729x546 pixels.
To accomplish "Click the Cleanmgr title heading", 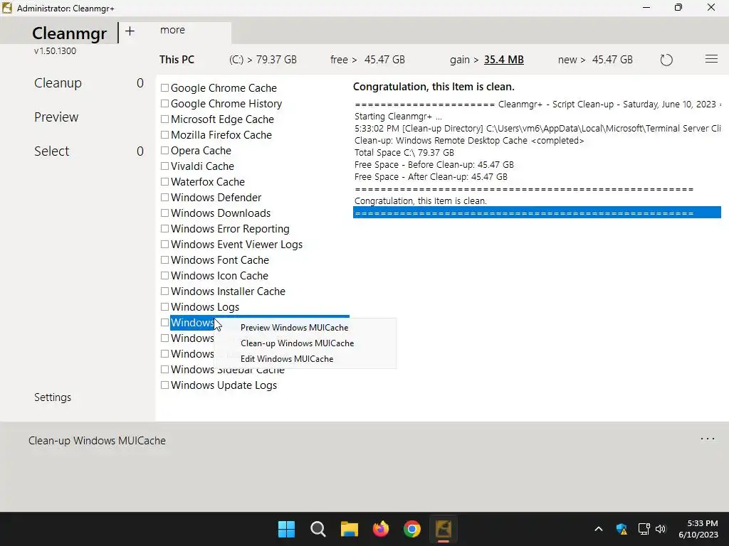I will tap(69, 33).
